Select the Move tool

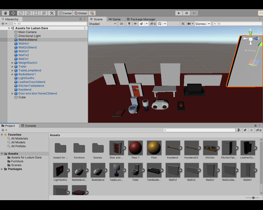(x=13, y=13)
